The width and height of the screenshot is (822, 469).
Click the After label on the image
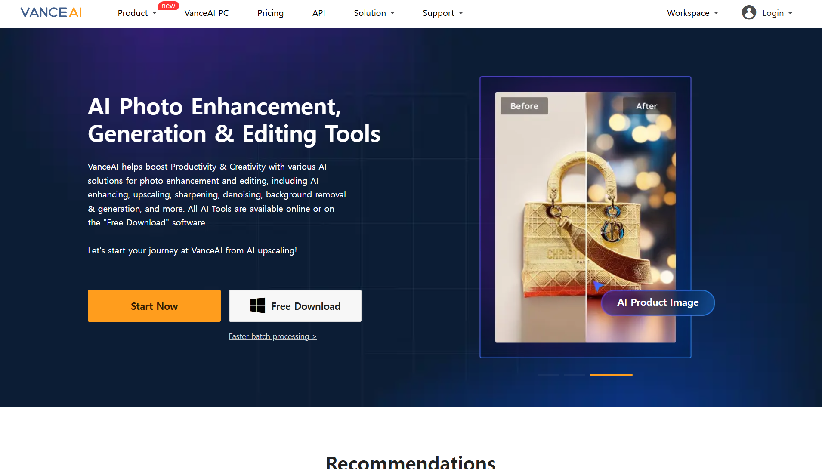(x=647, y=106)
